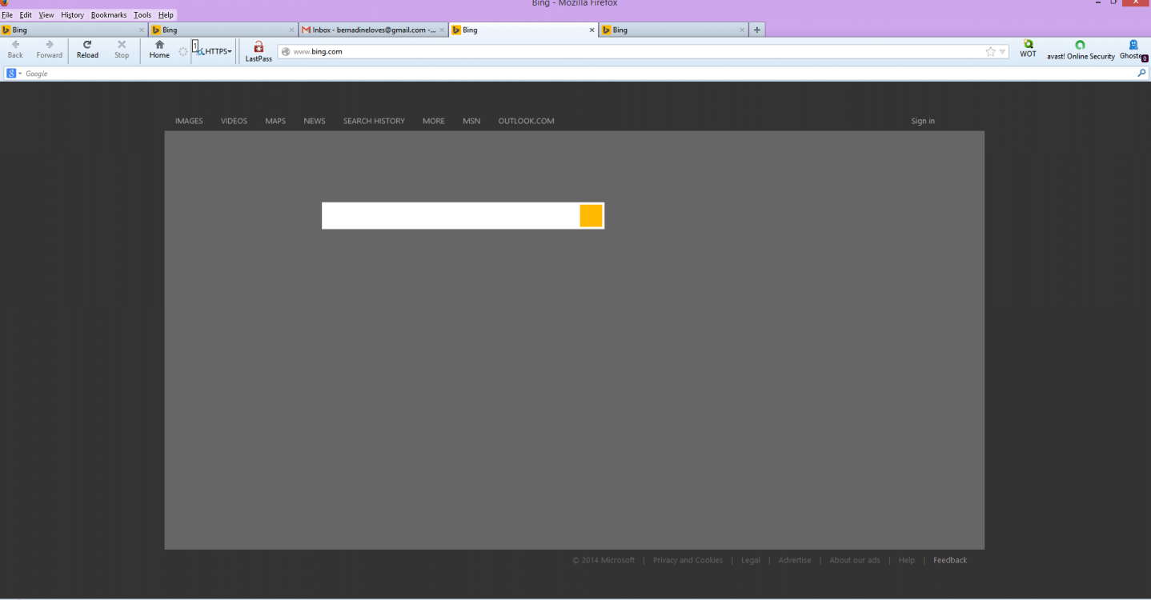Click the globe site identity icon
Screen dimensions: 1151x600
point(285,52)
